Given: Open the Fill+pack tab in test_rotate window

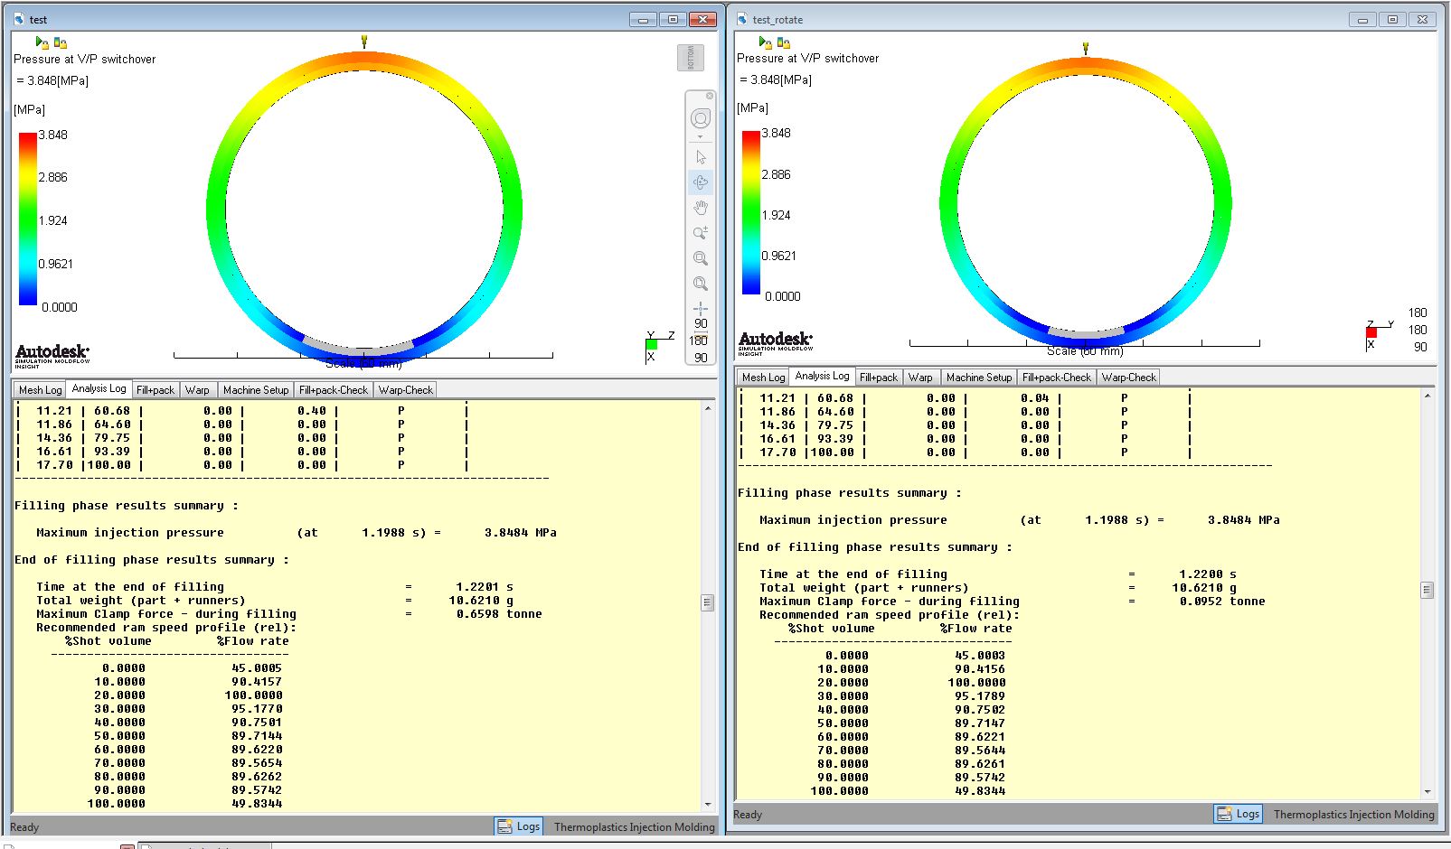Looking at the screenshot, I should [878, 378].
